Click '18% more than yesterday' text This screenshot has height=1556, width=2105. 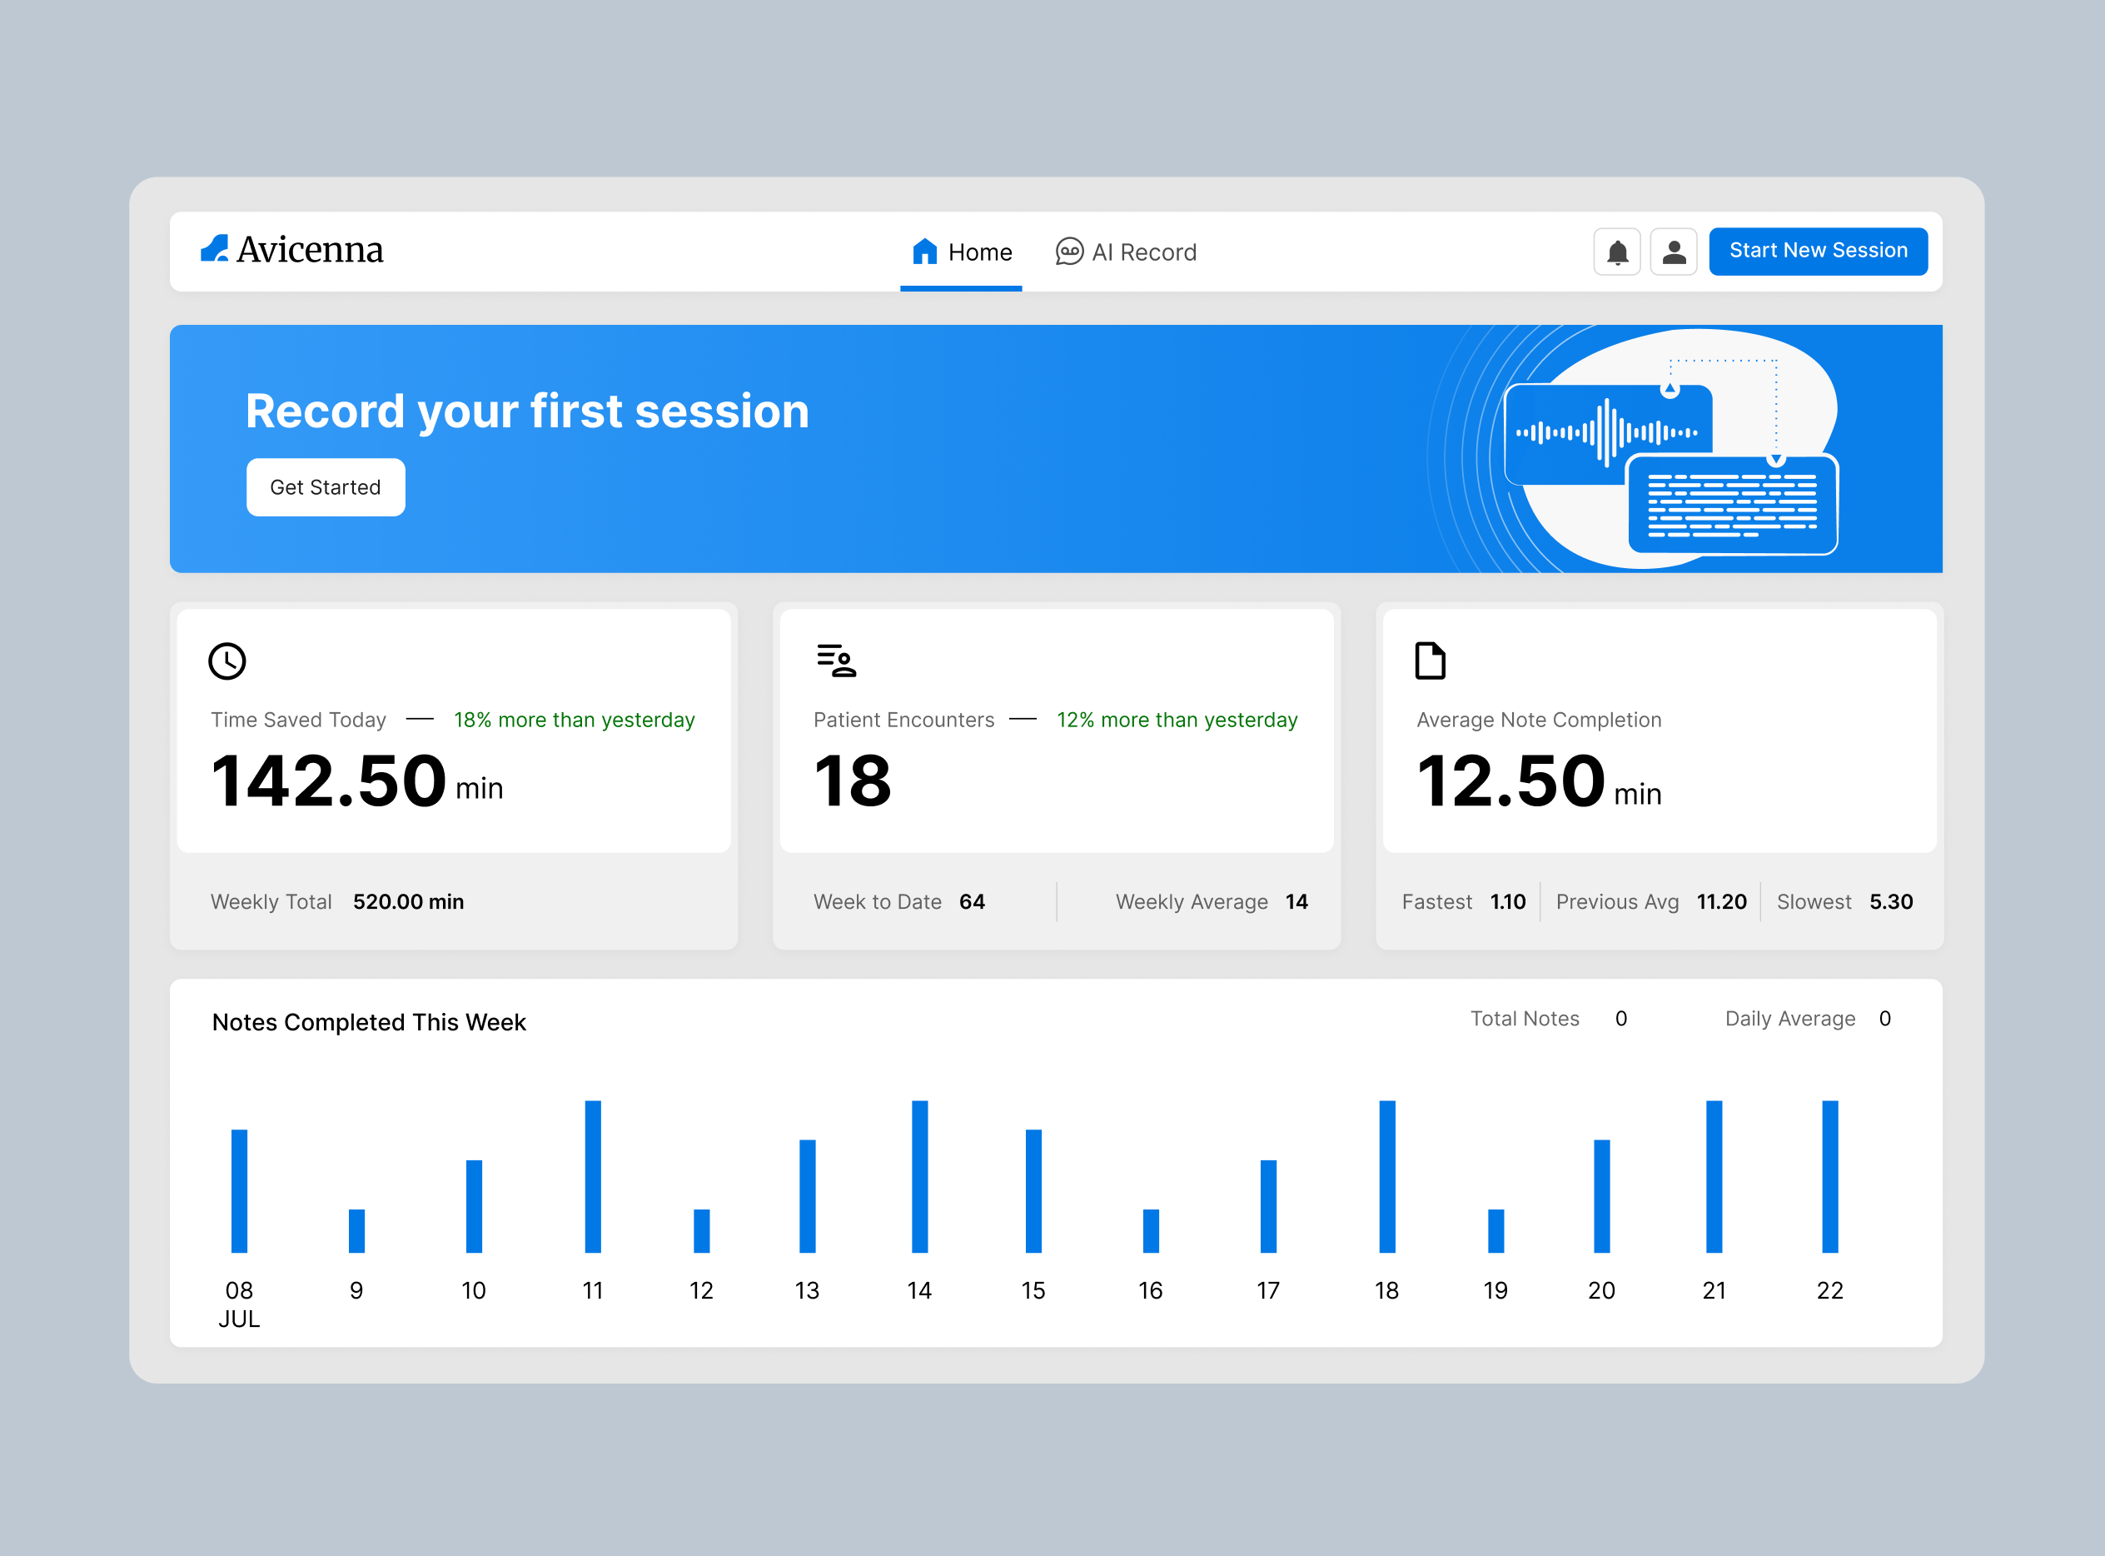[x=575, y=720]
